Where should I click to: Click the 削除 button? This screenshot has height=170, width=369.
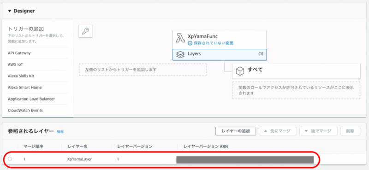tap(350, 131)
